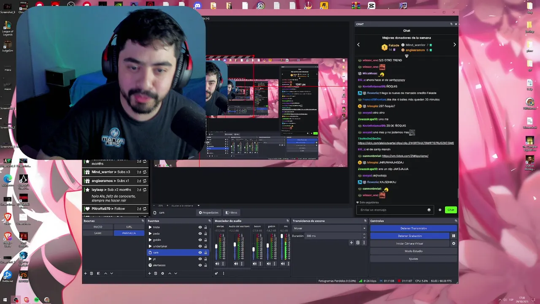The width and height of the screenshot is (540, 304).
Task: Click Detener Grabación button
Action: pyautogui.click(x=410, y=236)
